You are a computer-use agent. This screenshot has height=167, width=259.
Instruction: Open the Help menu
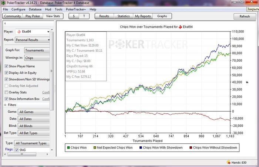pos(93,9)
